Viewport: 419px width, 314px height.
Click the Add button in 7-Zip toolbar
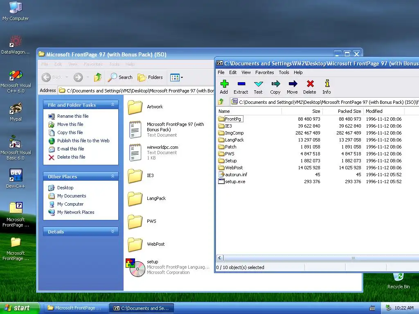click(x=224, y=87)
